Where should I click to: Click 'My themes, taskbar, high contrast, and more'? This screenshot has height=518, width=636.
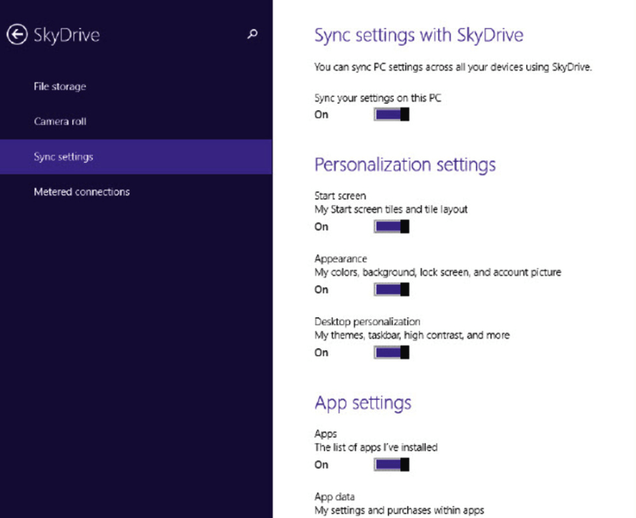[x=412, y=335]
